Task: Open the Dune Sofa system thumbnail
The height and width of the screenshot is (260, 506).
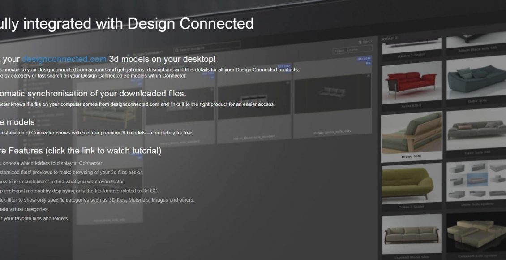Action: click(476, 184)
